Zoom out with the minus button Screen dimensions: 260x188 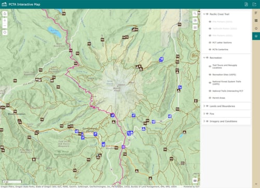5,26
